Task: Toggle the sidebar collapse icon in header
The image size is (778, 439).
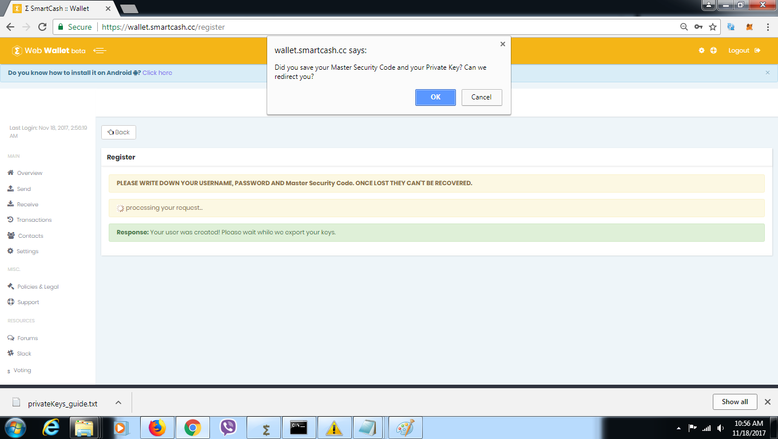Action: click(100, 50)
